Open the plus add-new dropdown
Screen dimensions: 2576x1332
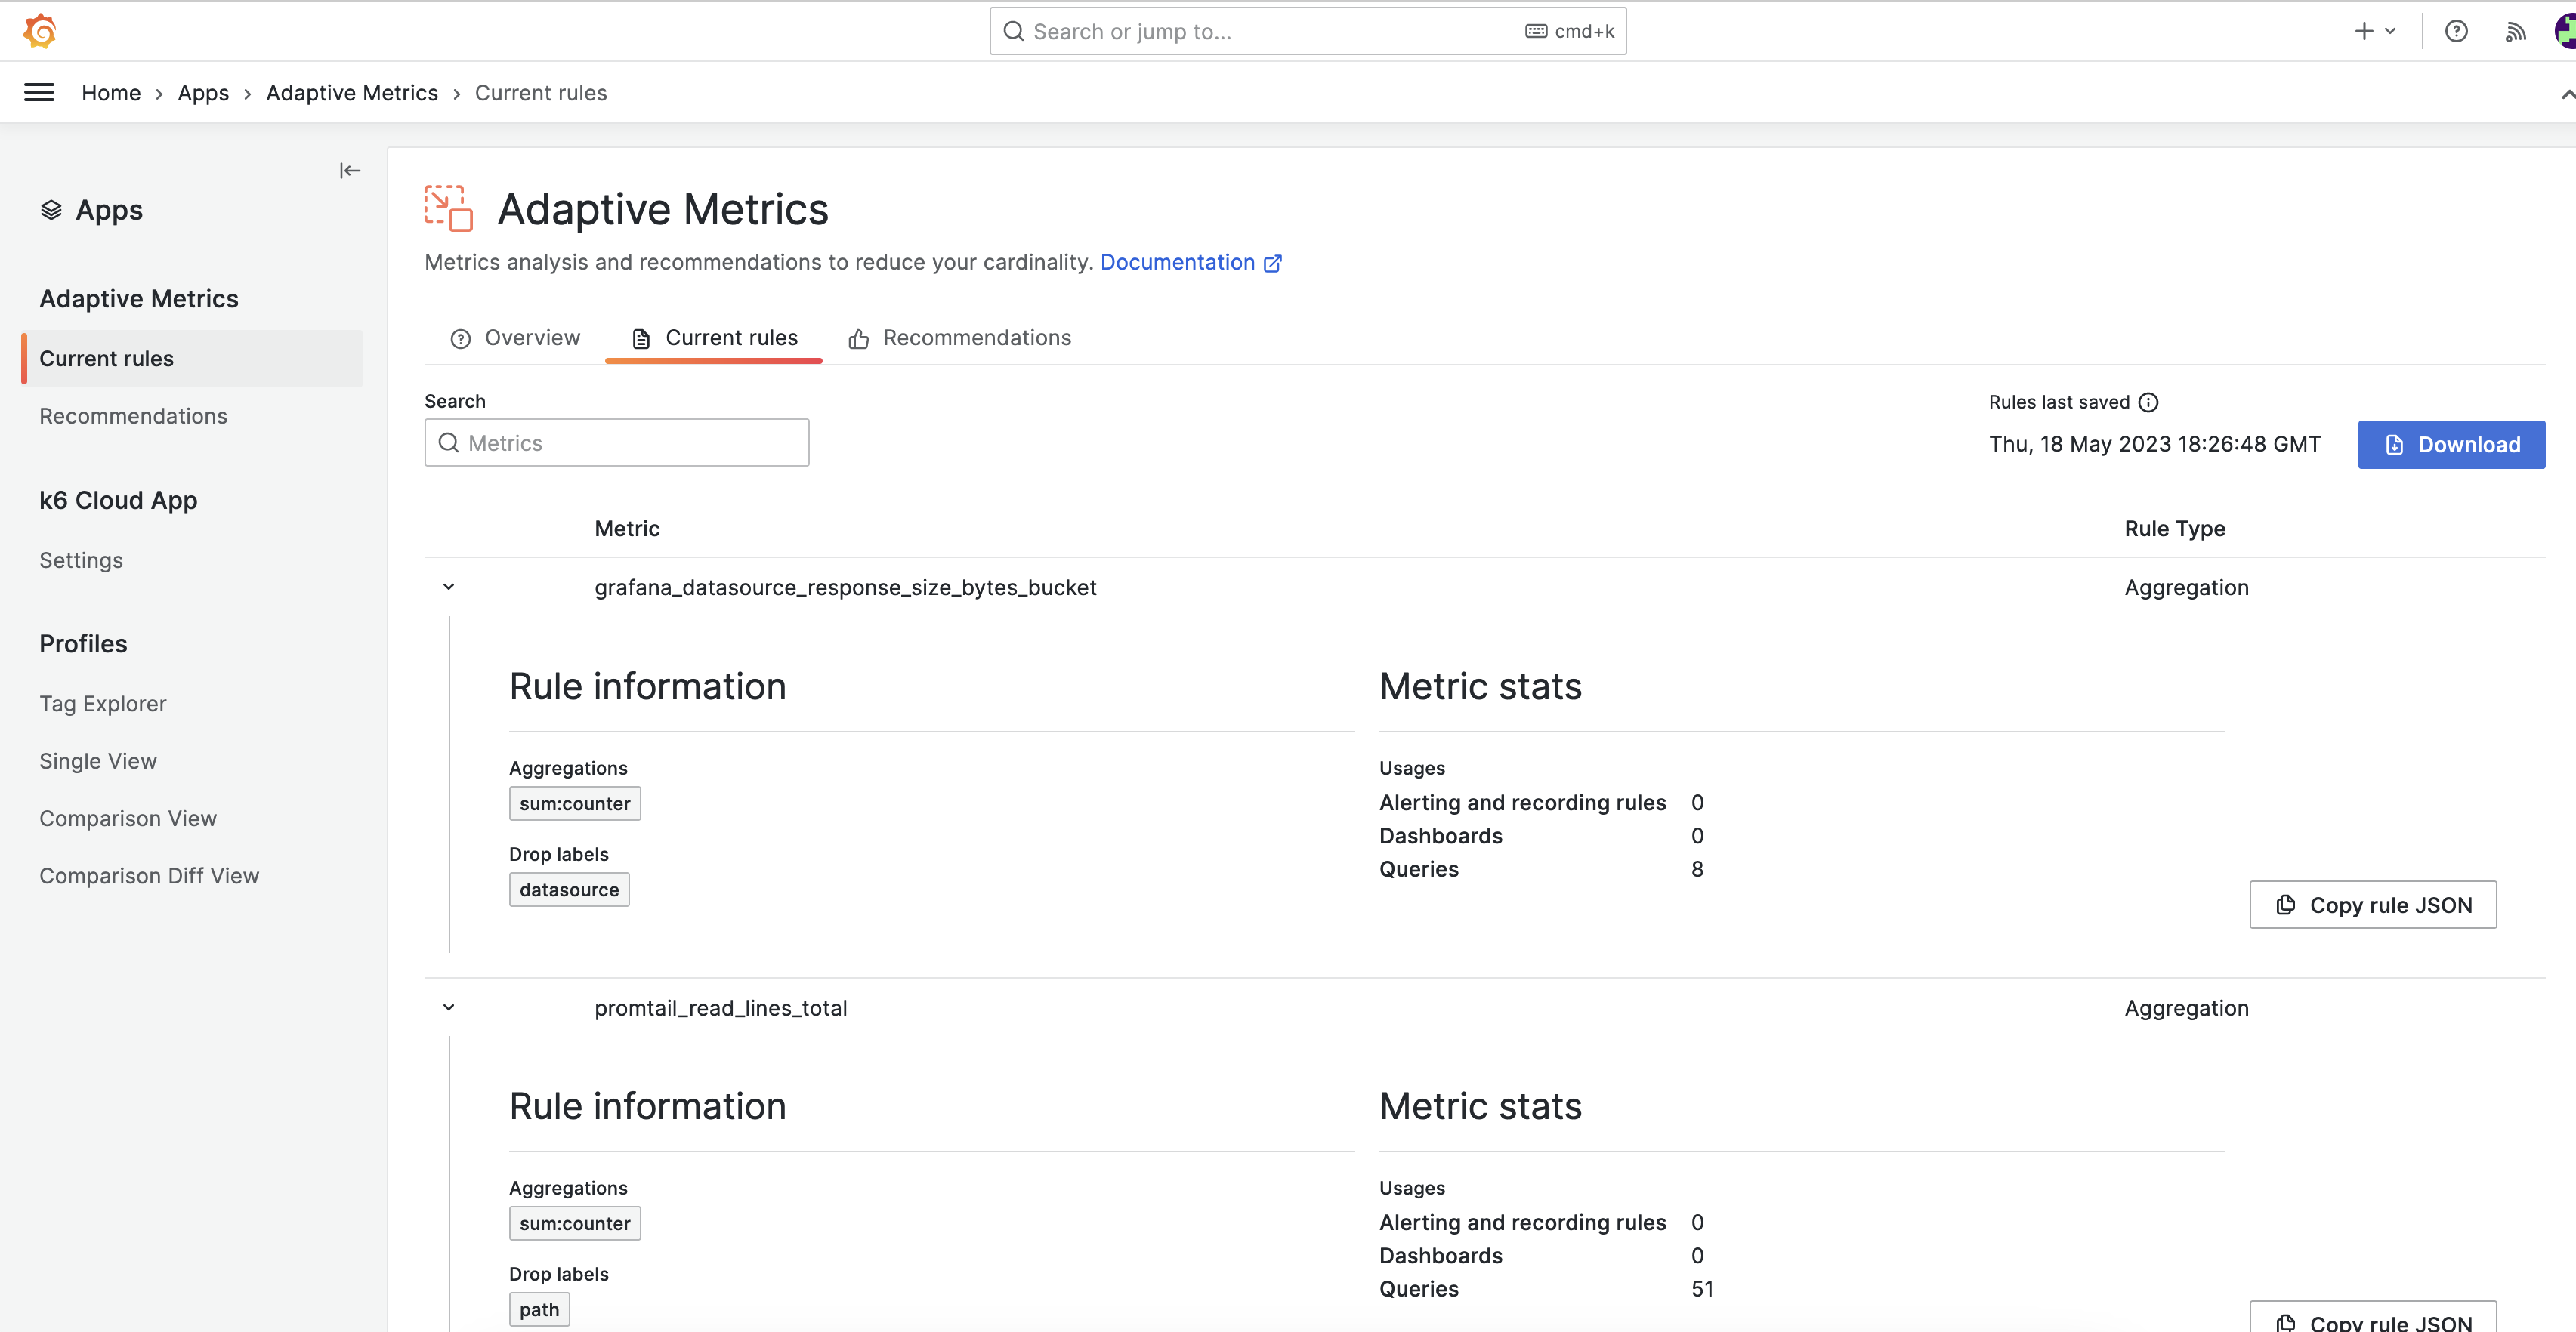click(2375, 32)
